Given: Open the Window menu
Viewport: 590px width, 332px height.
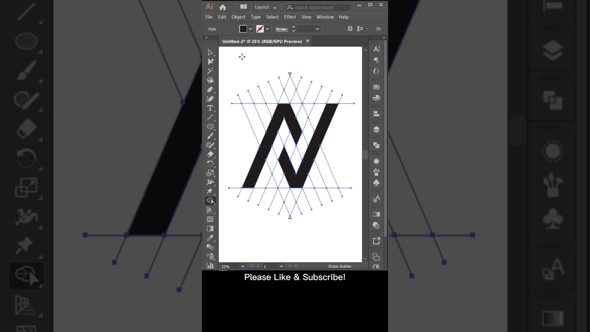Looking at the screenshot, I should (325, 17).
